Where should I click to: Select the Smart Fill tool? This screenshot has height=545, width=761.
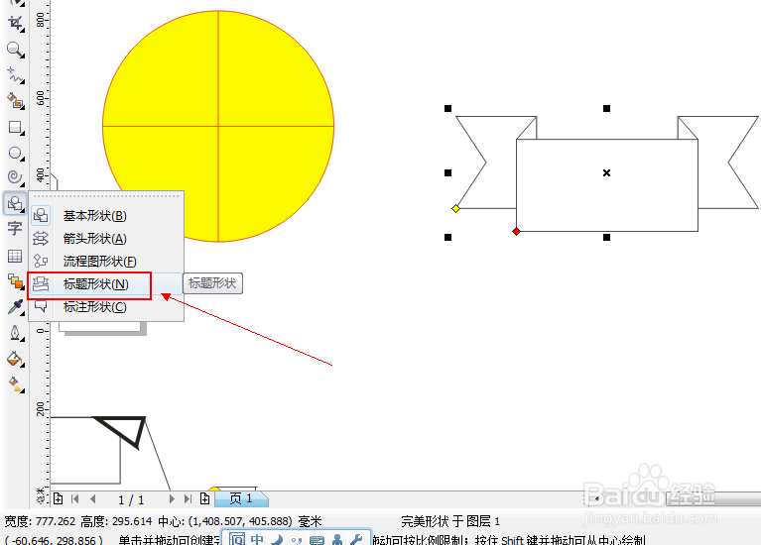point(15,101)
